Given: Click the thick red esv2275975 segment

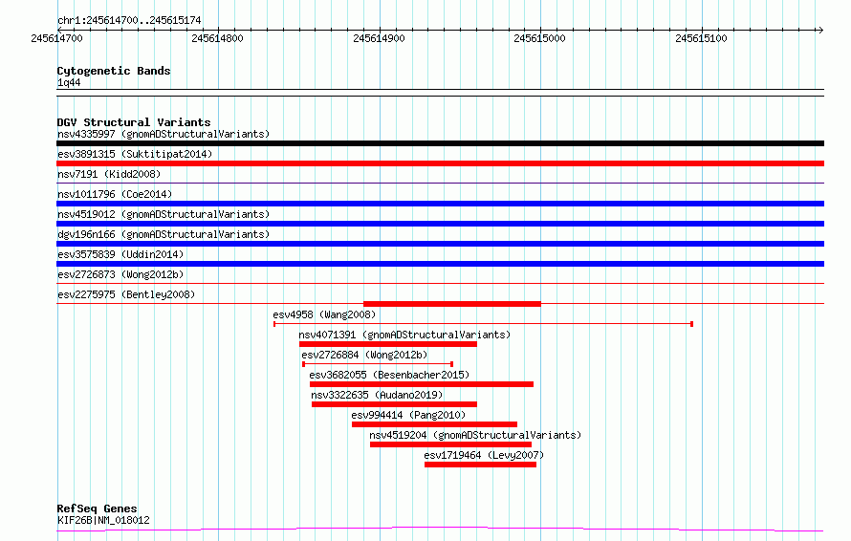Looking at the screenshot, I should click(452, 304).
